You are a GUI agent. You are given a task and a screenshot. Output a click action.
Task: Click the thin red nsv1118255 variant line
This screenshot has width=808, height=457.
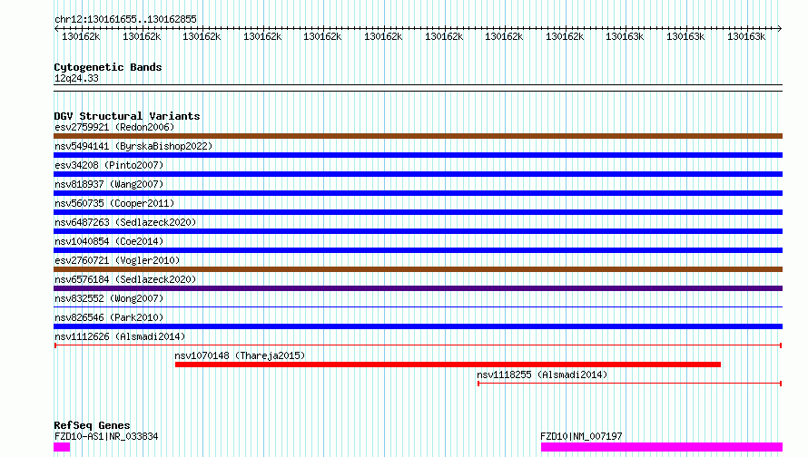(630, 384)
